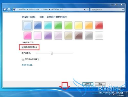The image size is (128, 97).
Task: Click the network signal tray icon
Action: click(x=113, y=94)
